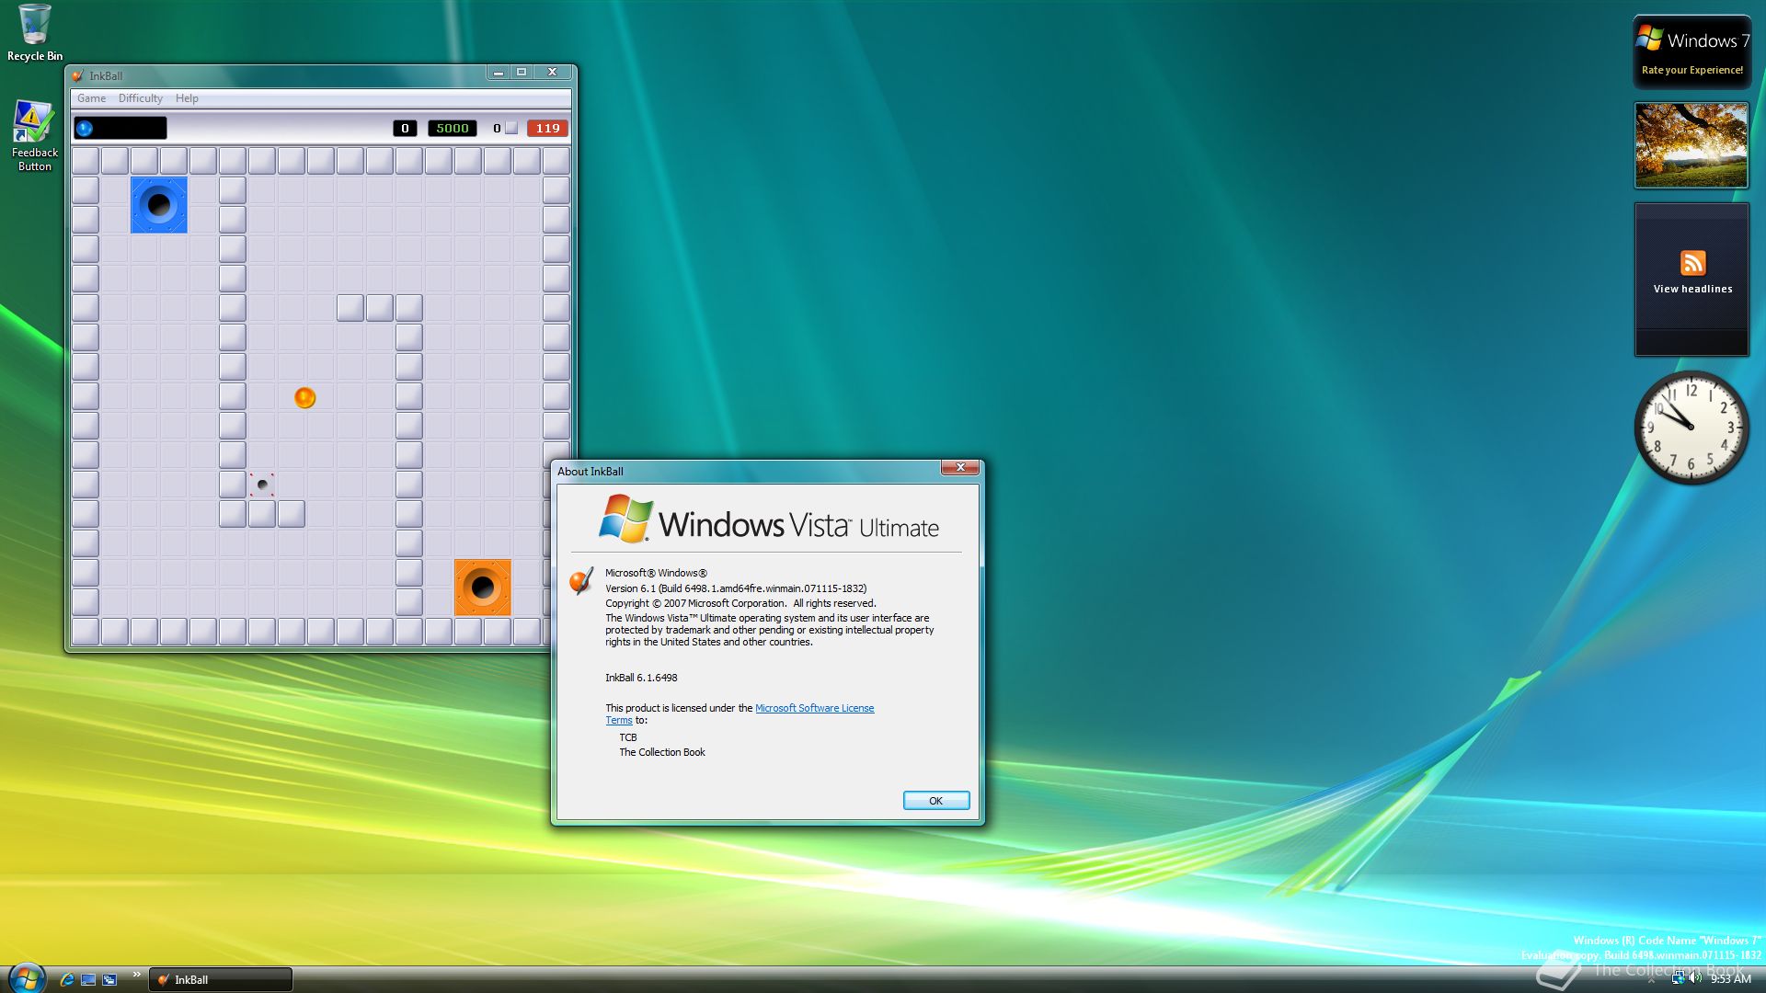Click the small gray hole with red dots

(262, 484)
